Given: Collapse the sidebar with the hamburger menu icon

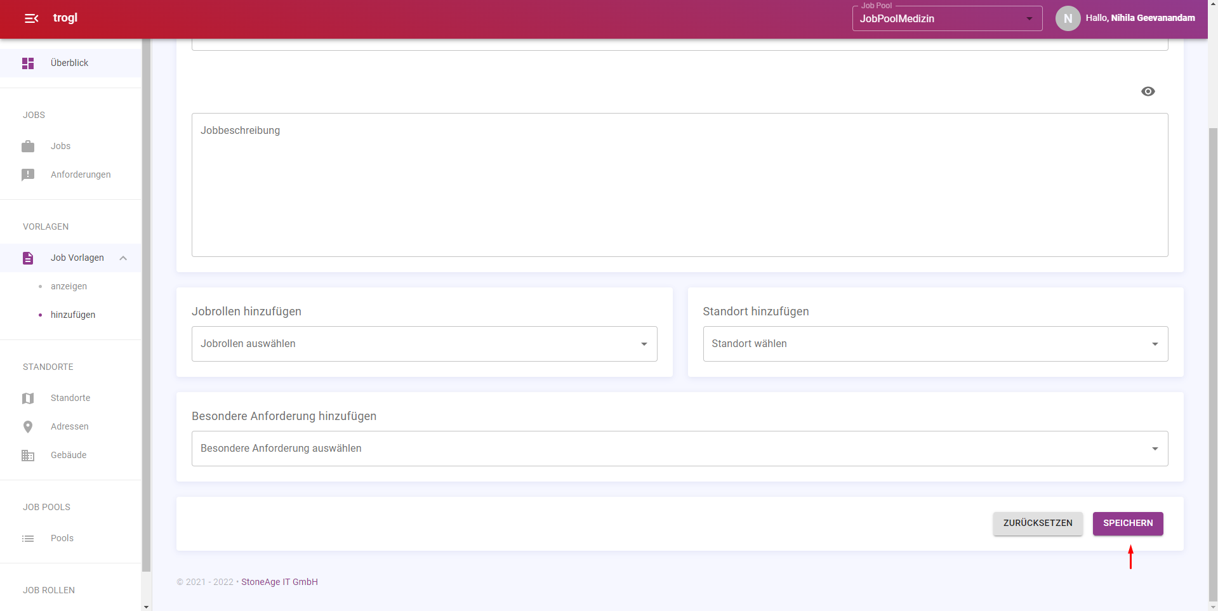Looking at the screenshot, I should click(31, 18).
